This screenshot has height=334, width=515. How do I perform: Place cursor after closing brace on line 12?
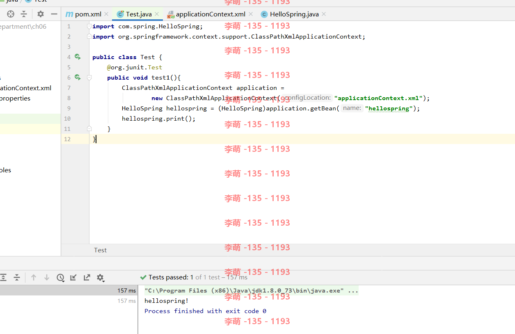coord(96,139)
